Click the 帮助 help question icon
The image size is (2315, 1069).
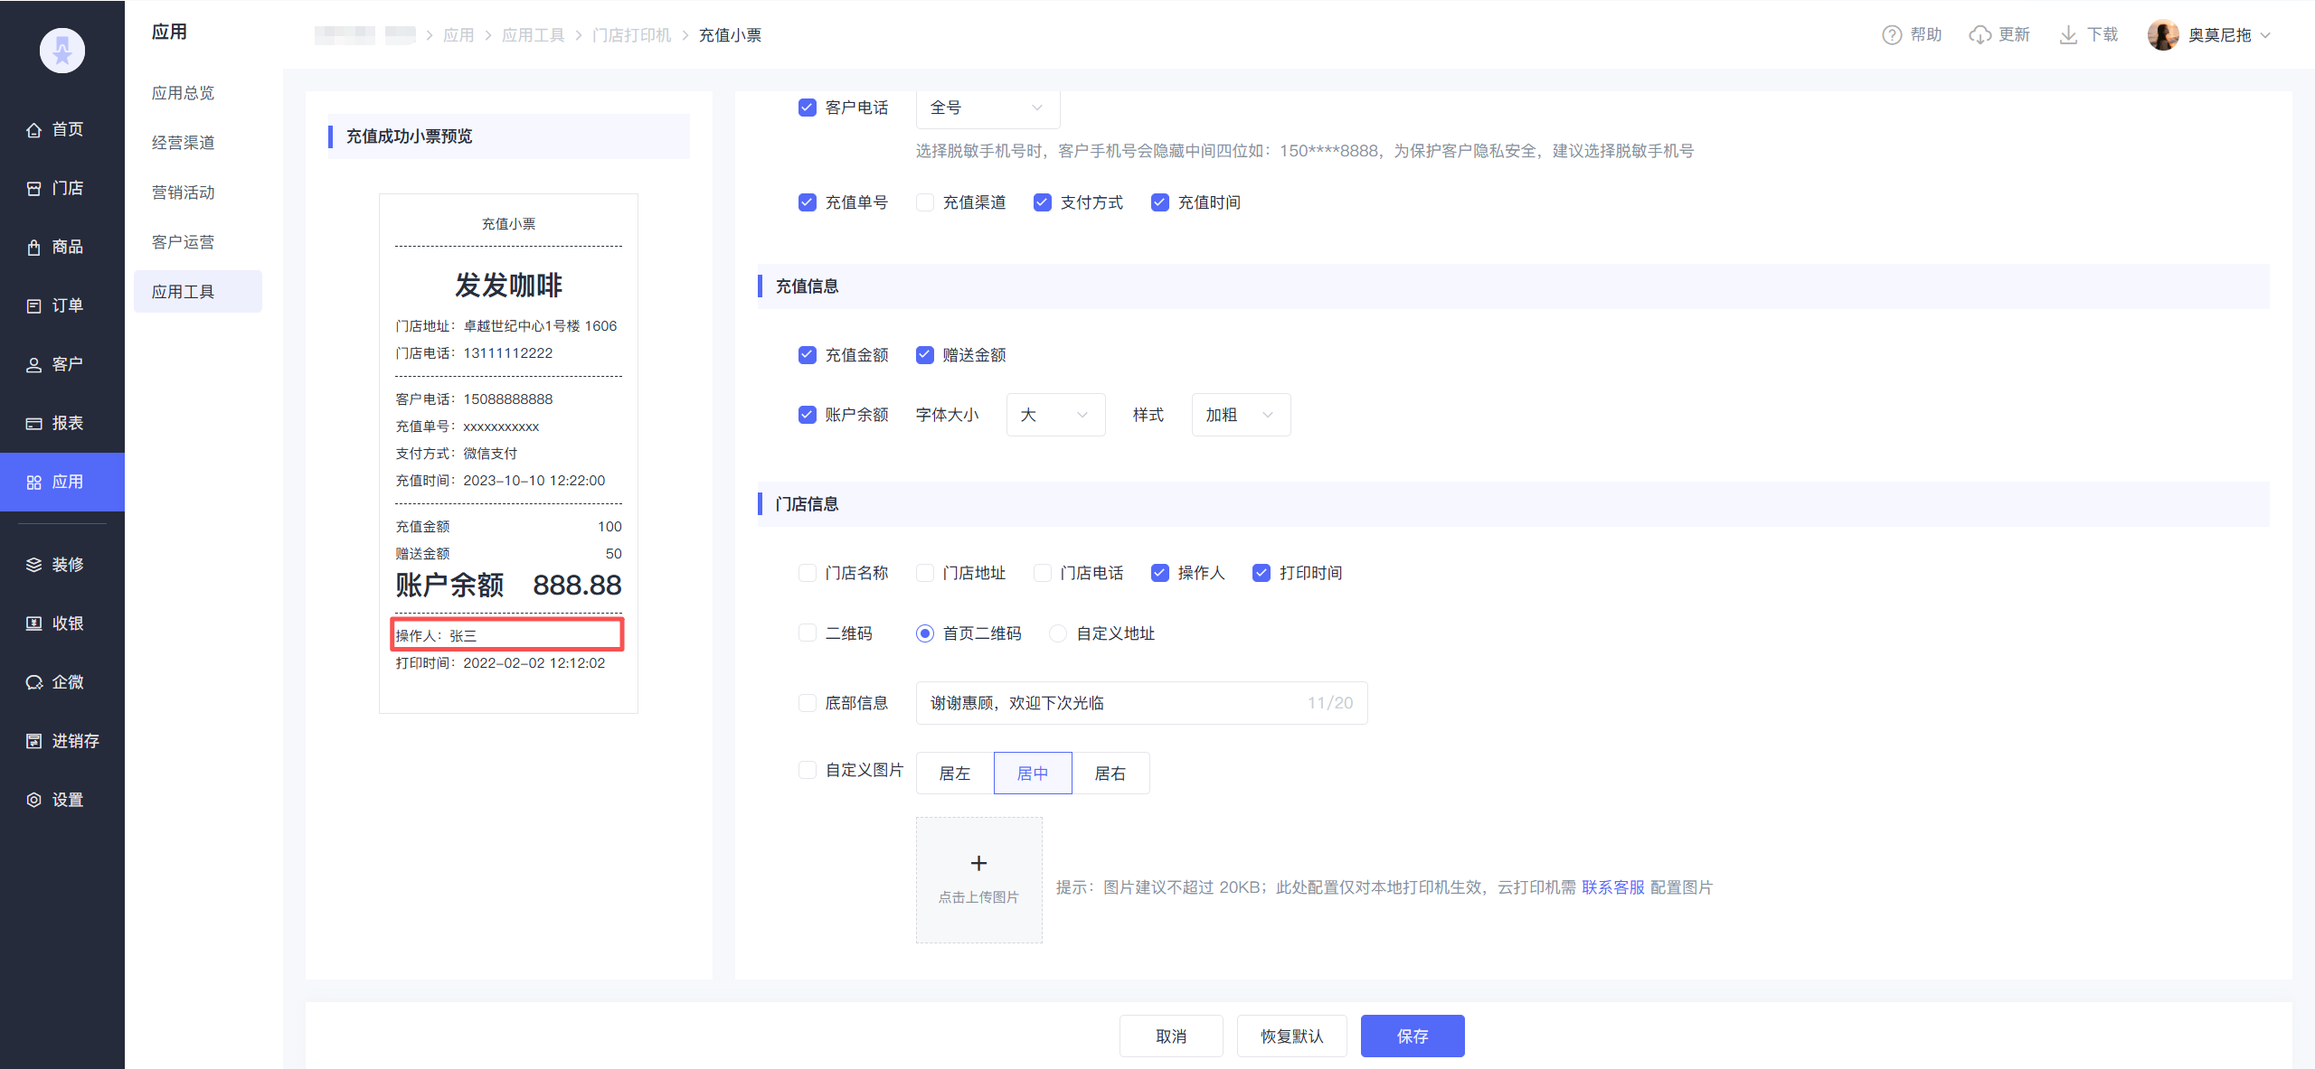pos(1891,35)
